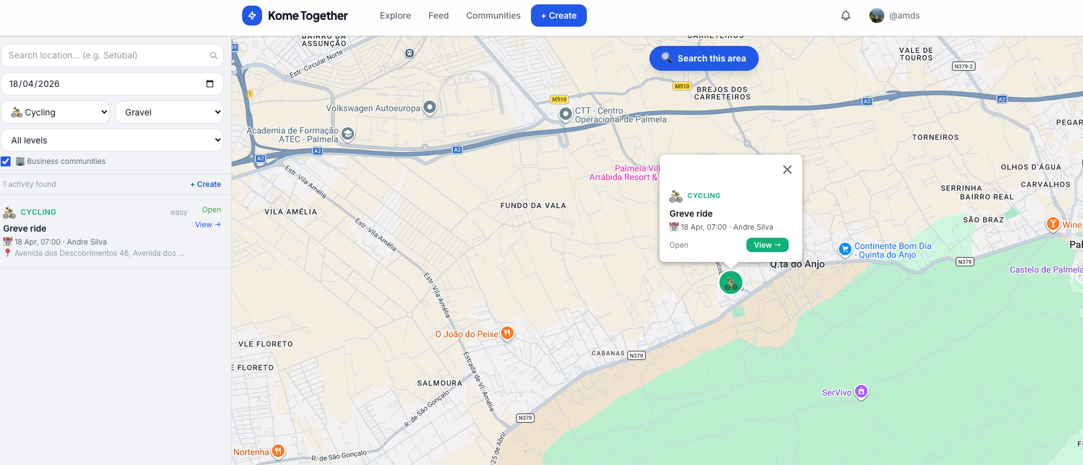This screenshot has height=465, width=1083.
Task: Uncheck the Business communities checkbox
Action: pyautogui.click(x=6, y=161)
